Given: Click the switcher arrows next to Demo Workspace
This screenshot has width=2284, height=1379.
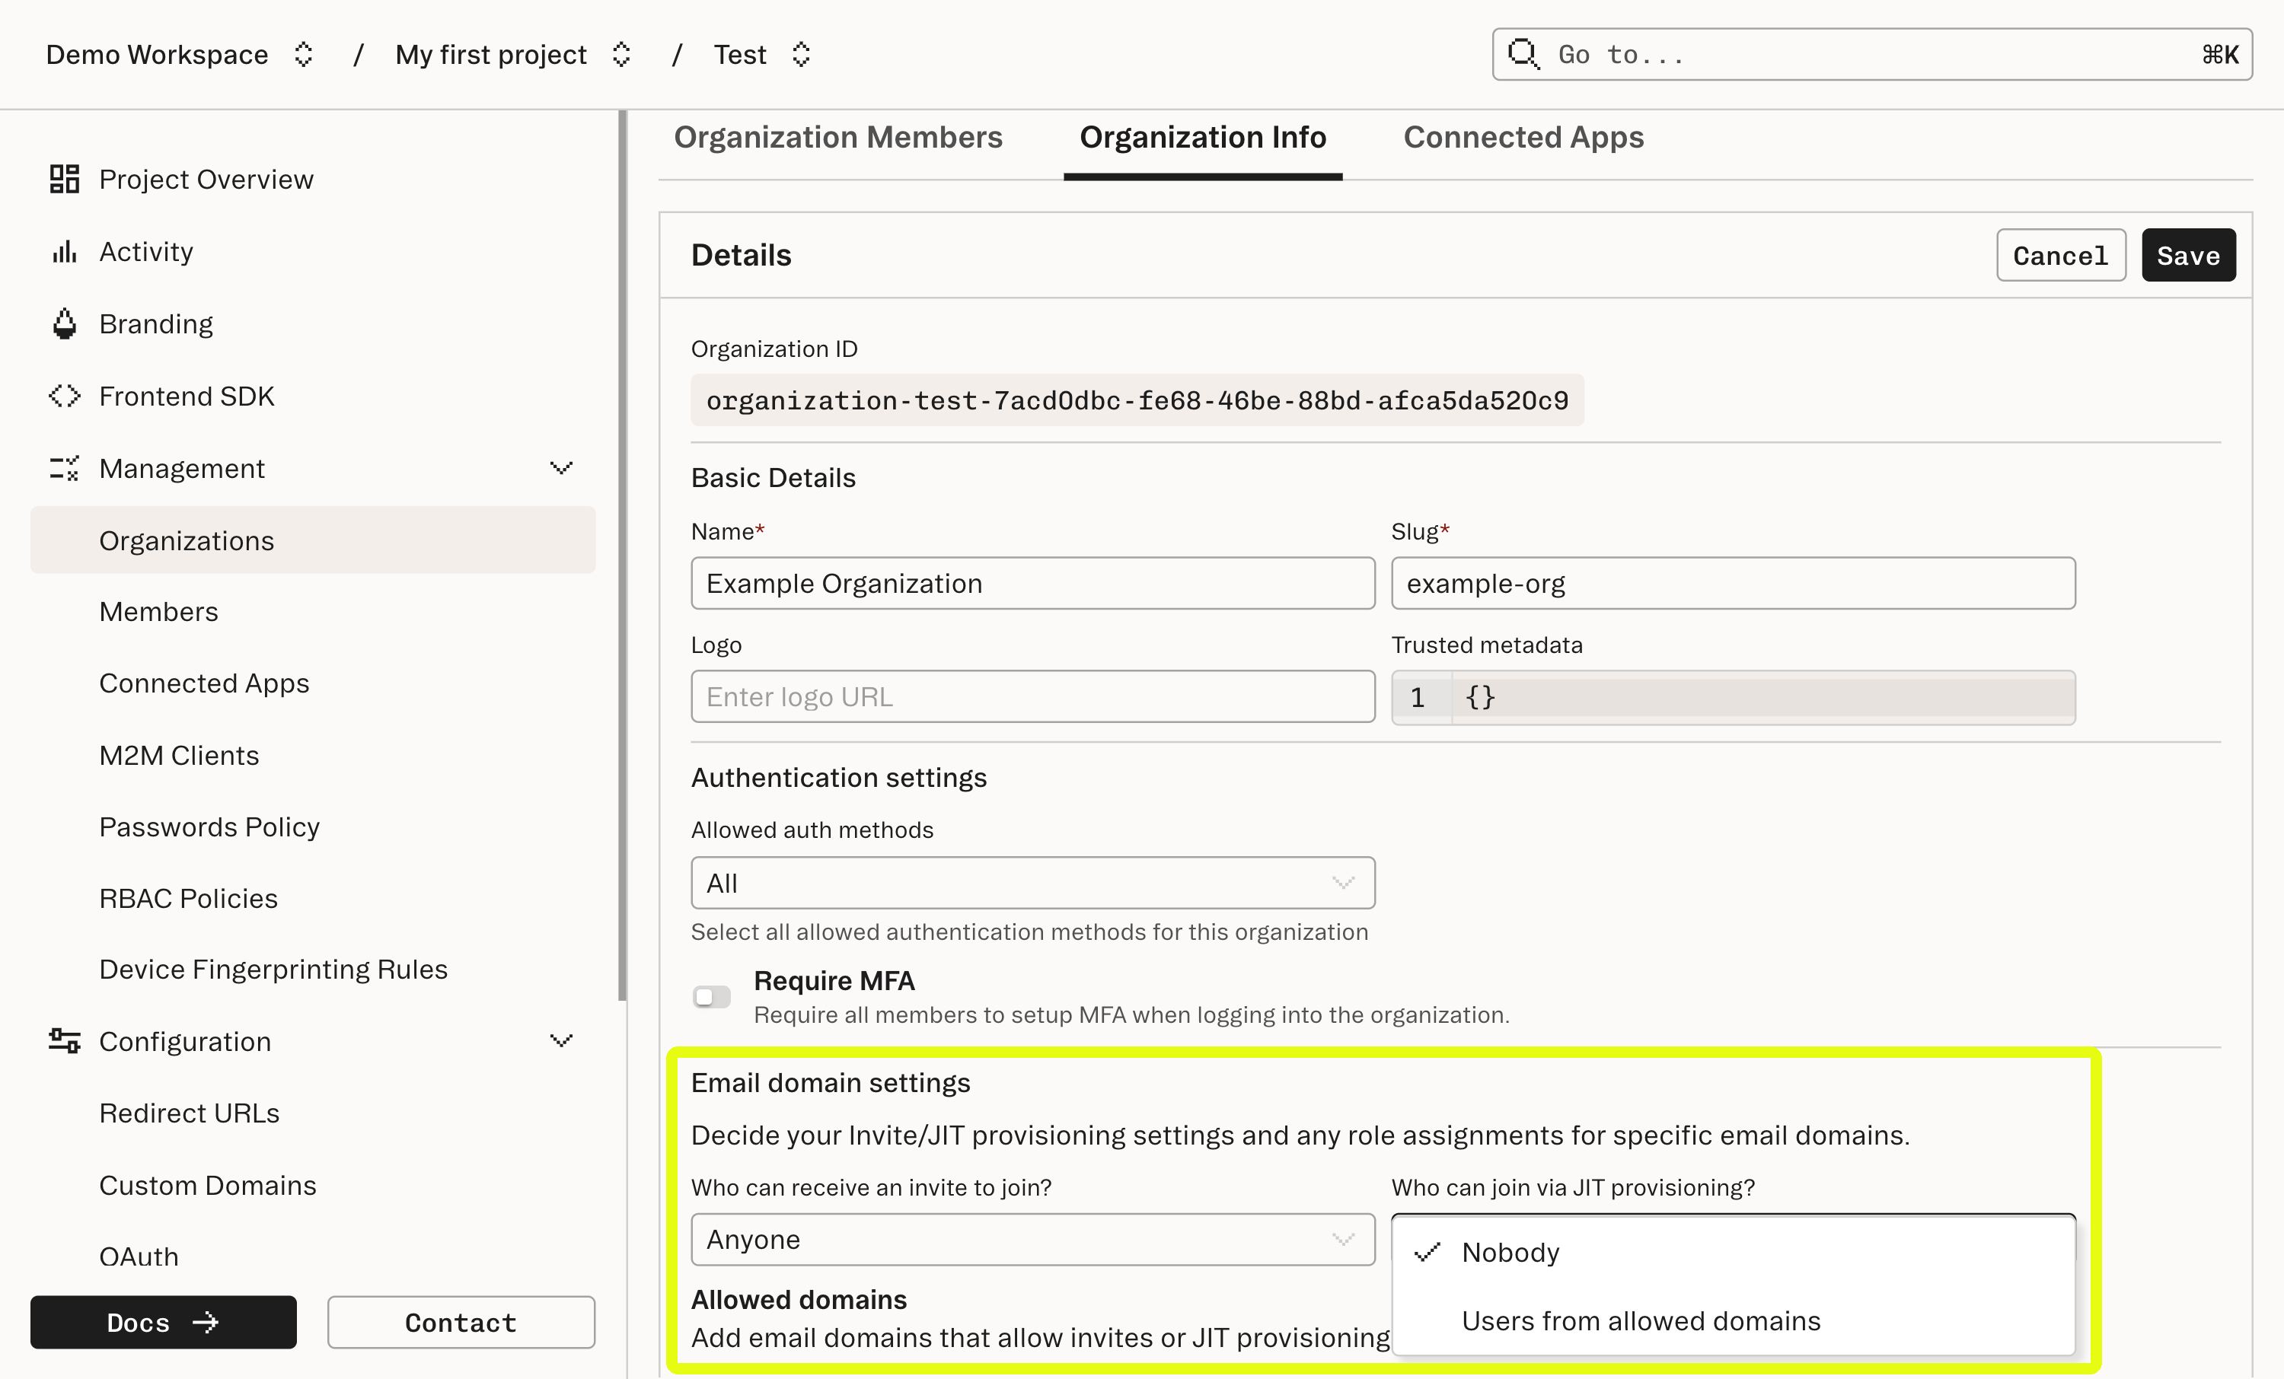Looking at the screenshot, I should 301,54.
